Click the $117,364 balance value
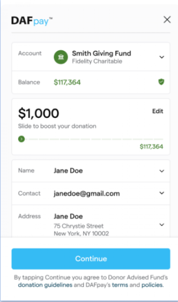This screenshot has height=302, width=178. pyautogui.click(x=67, y=82)
